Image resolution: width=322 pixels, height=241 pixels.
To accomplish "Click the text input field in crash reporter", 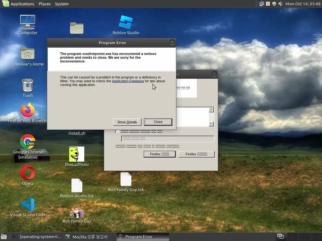I will point(168,138).
